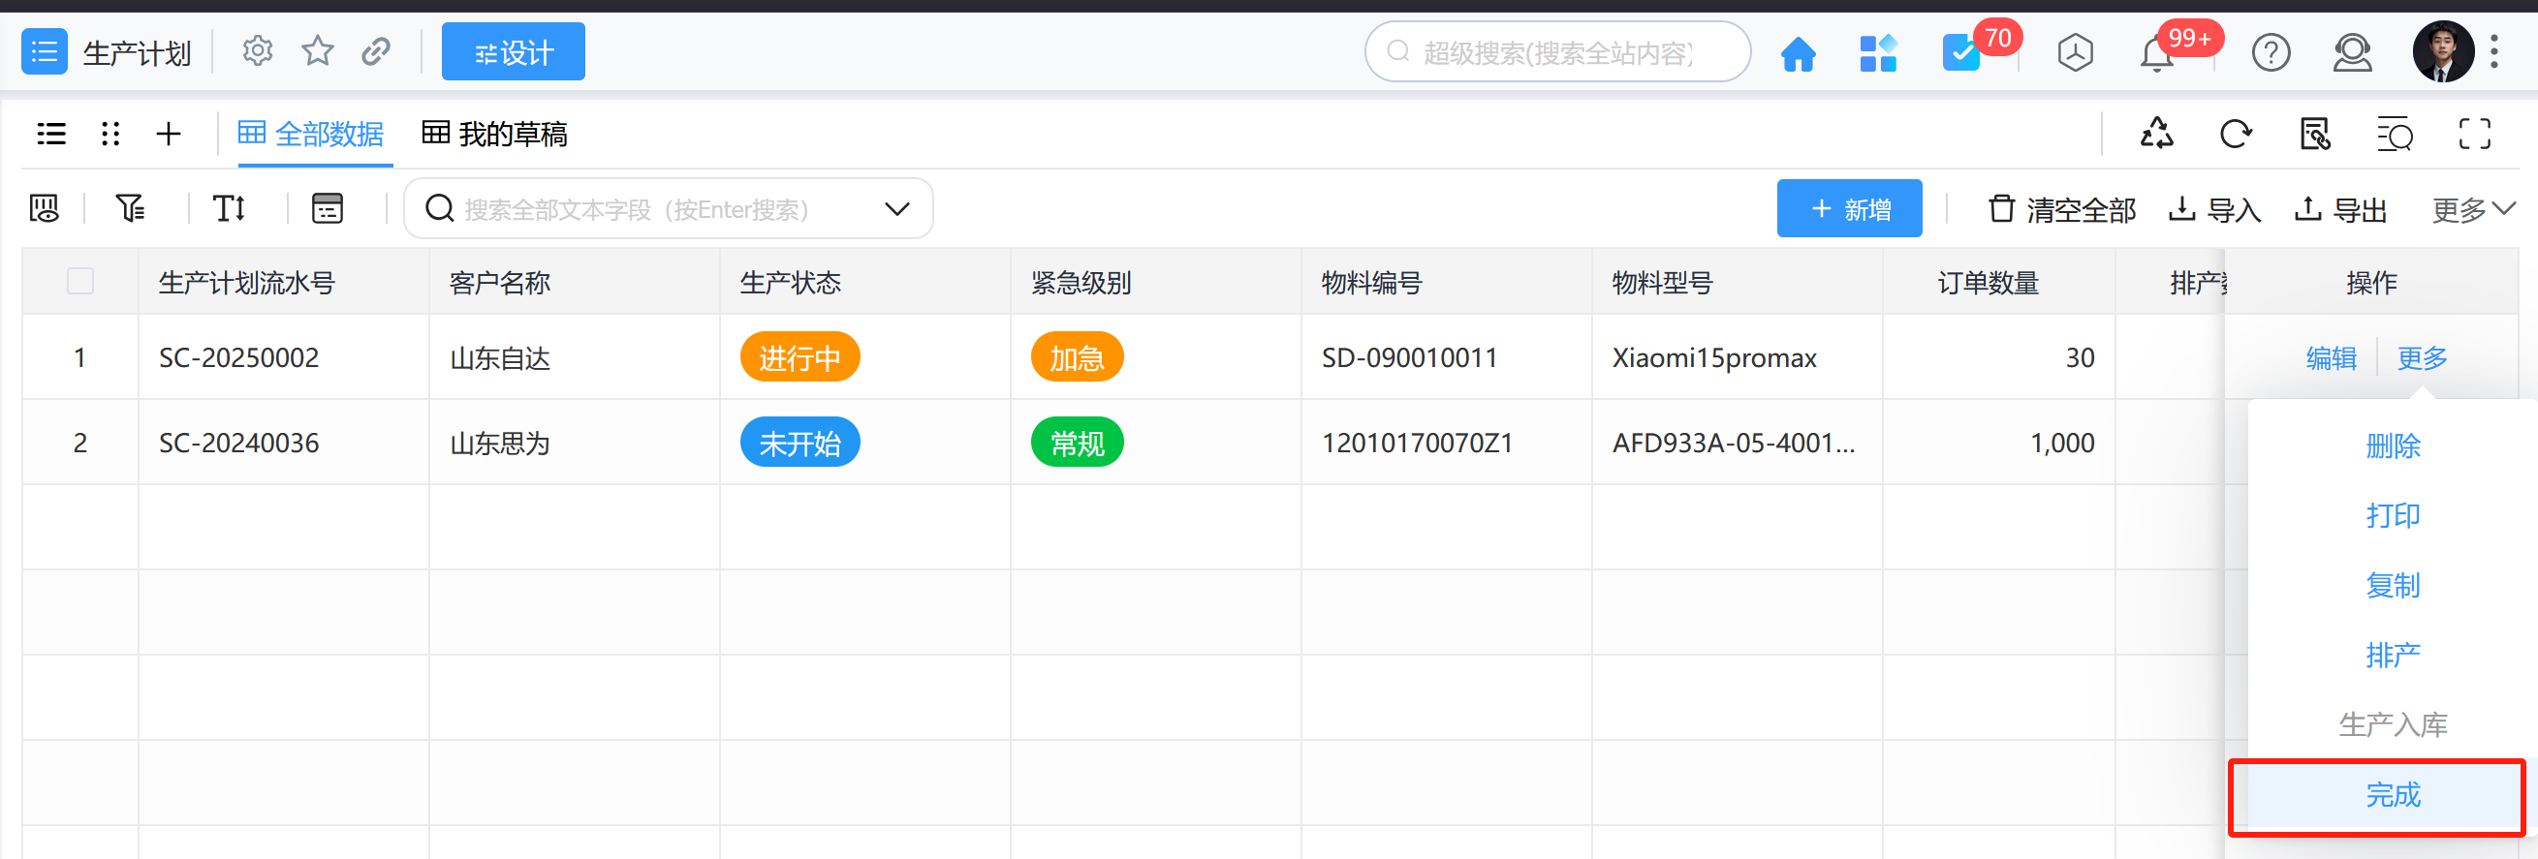Enter fullscreen mode via expand icon
Viewport: 2538px width, 859px height.
pos(2474,134)
